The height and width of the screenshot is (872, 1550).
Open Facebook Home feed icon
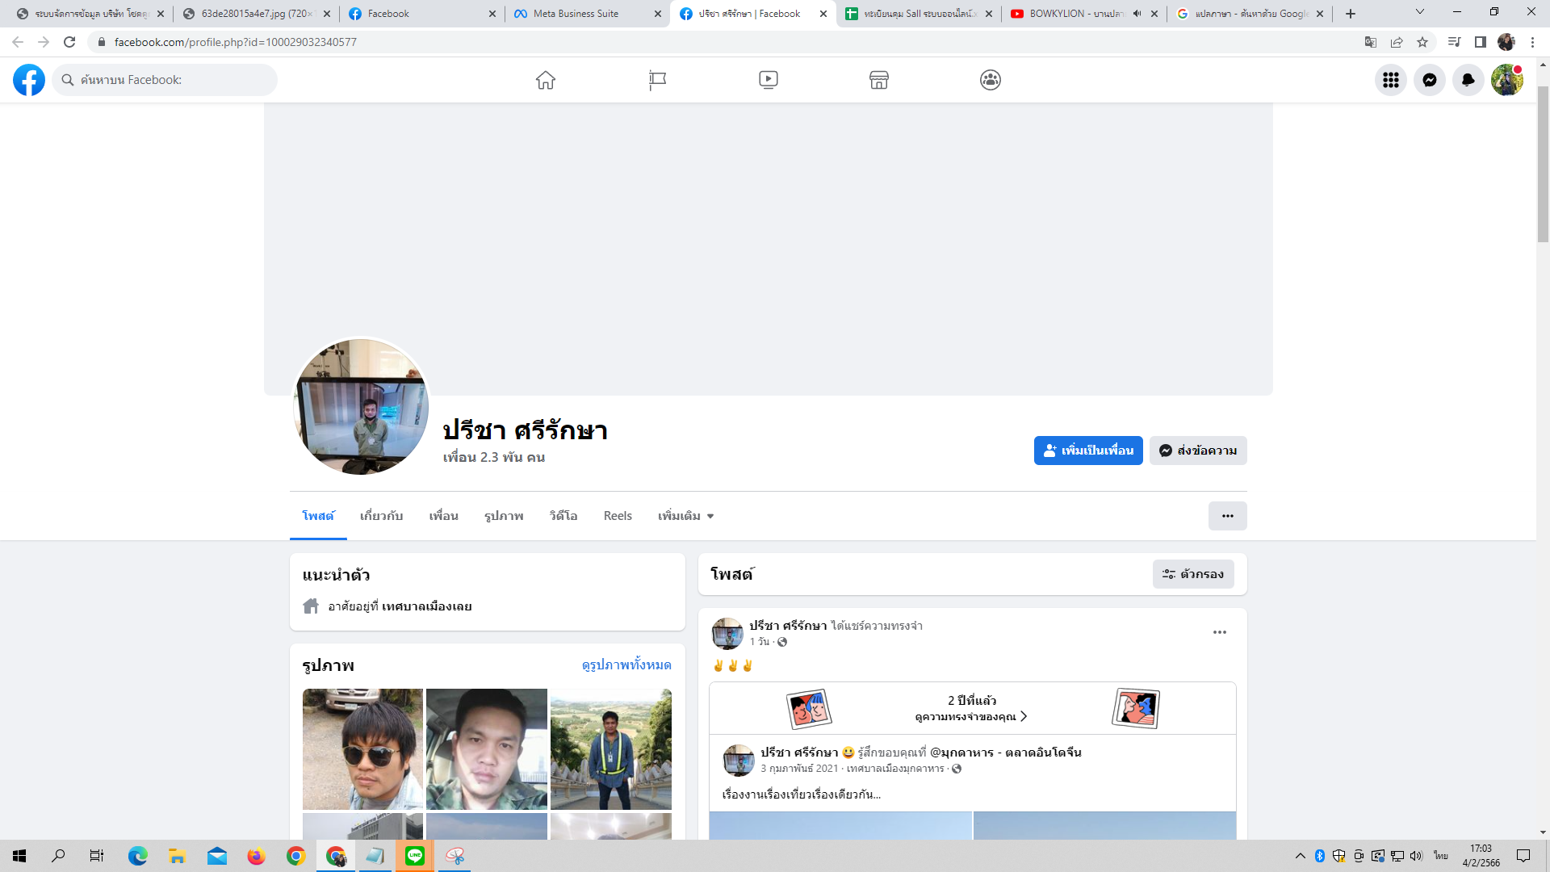pos(546,80)
